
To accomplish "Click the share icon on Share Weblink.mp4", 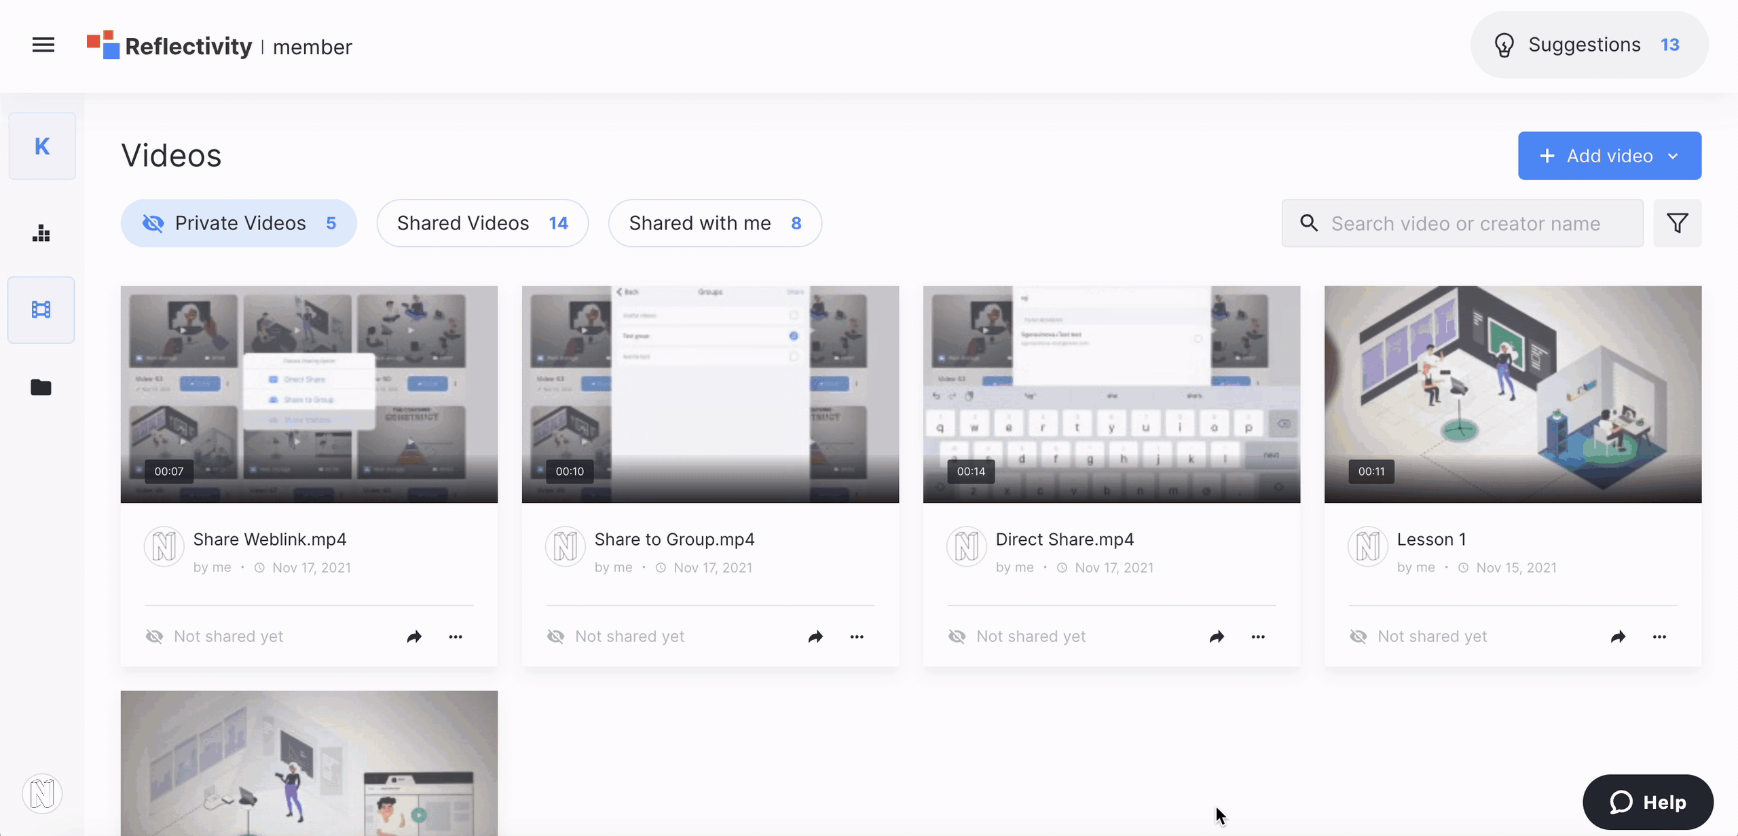I will 413,636.
